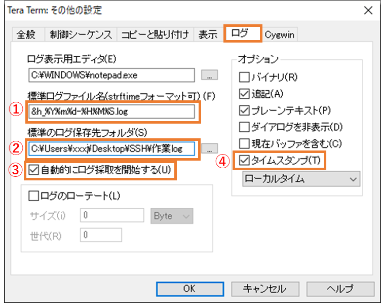
Task: Close the Tera Term settings dialog
Action: [368, 11]
